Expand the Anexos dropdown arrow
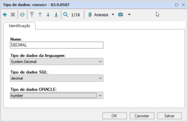The width and height of the screenshot is (188, 122). tap(113, 15)
